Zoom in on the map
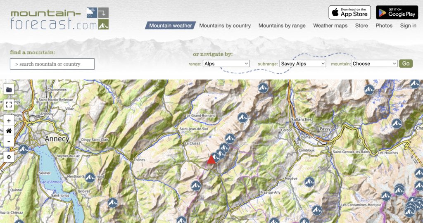 9,121
